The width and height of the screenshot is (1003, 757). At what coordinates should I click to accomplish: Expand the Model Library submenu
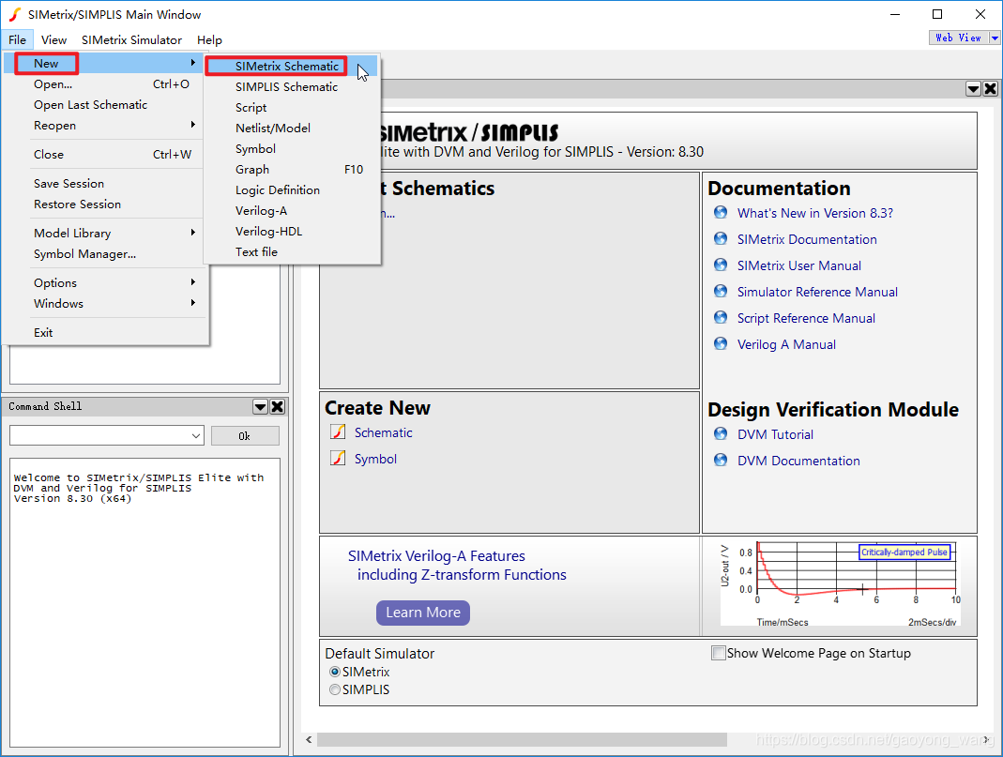coord(193,232)
